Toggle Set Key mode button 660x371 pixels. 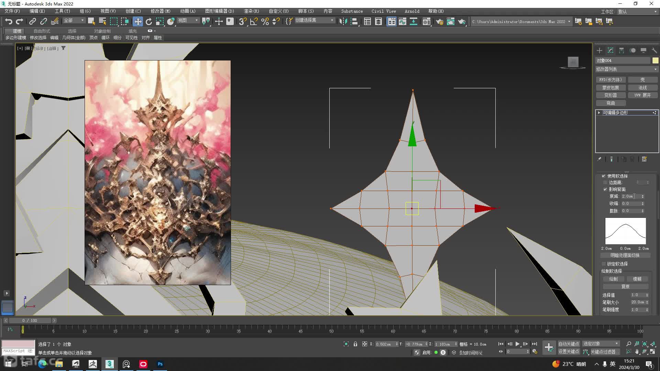click(x=569, y=351)
